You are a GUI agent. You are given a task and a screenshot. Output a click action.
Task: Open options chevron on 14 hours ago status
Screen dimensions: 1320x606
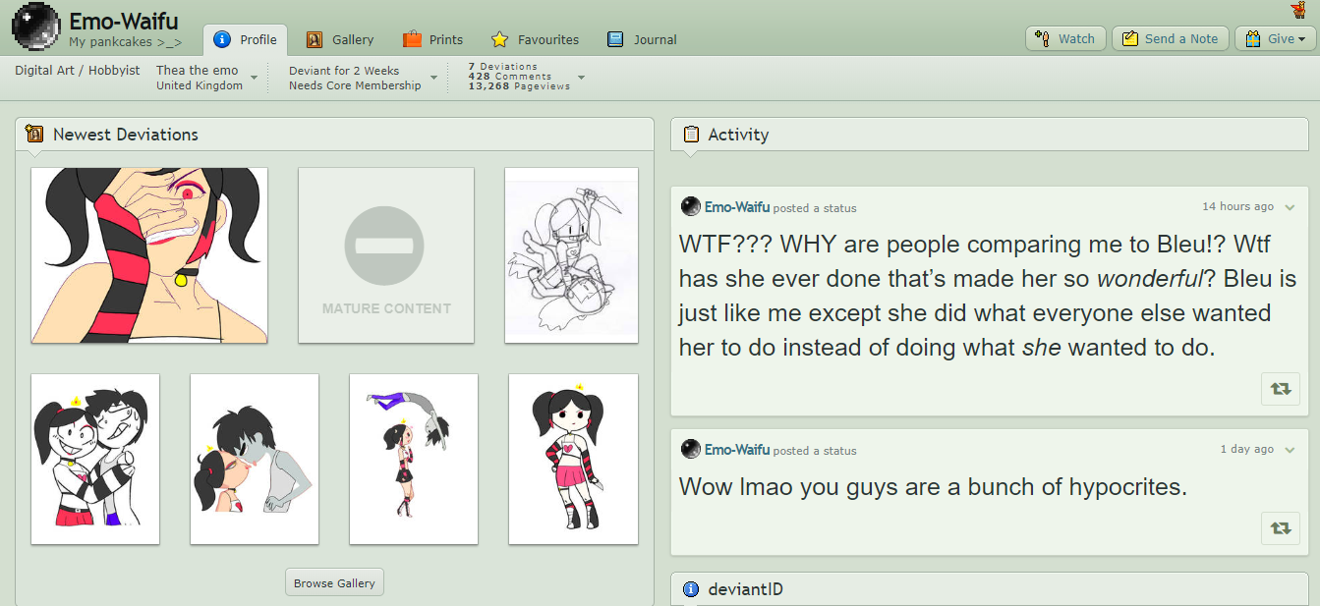click(1290, 207)
